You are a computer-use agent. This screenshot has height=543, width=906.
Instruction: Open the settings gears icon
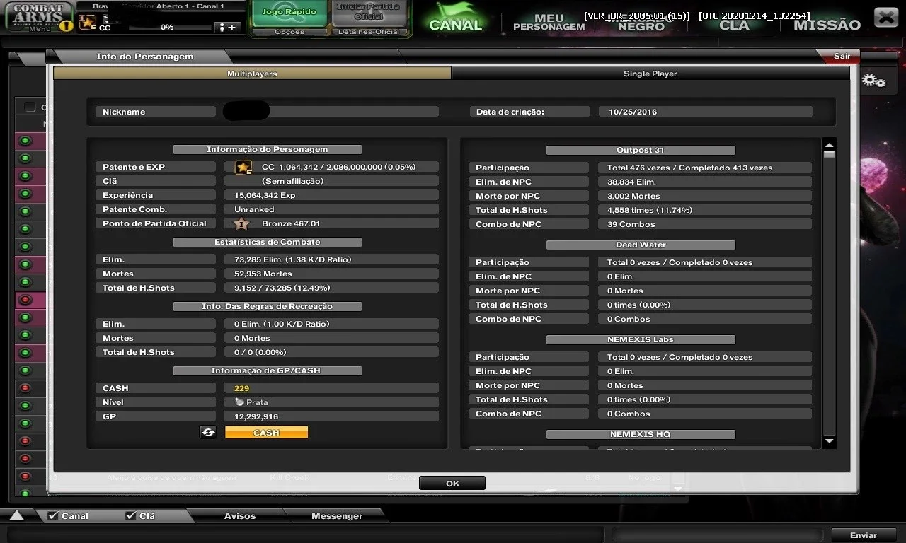(874, 81)
